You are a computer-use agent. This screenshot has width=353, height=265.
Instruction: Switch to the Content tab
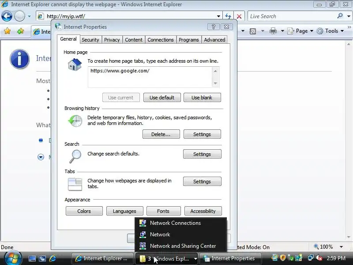pyautogui.click(x=134, y=40)
